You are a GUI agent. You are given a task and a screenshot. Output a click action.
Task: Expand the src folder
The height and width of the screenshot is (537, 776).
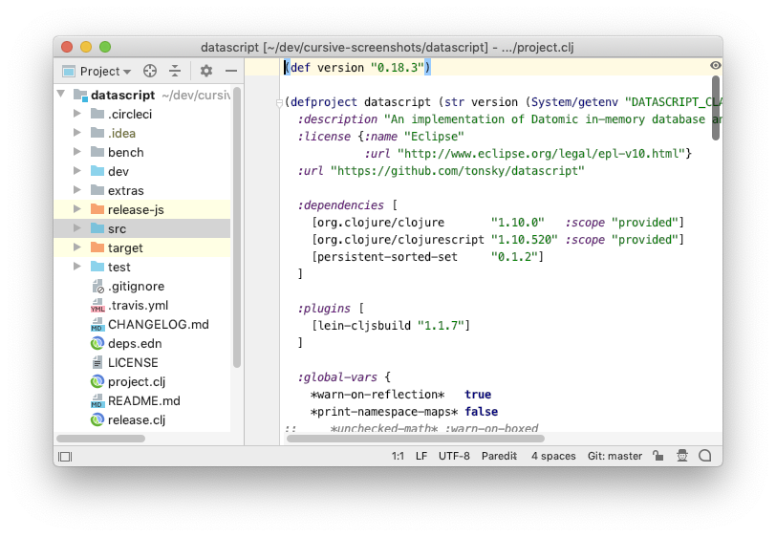(x=77, y=228)
